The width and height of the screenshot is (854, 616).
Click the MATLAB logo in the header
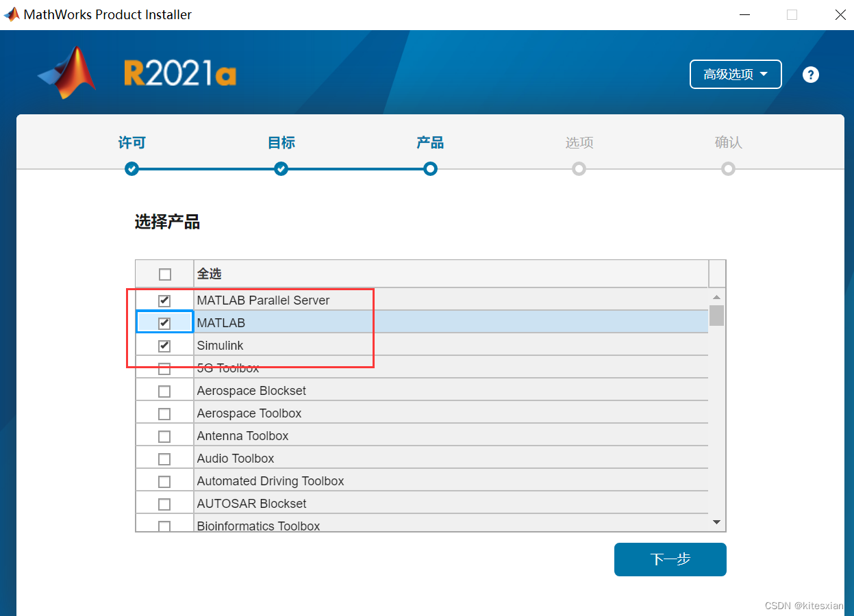(x=67, y=73)
